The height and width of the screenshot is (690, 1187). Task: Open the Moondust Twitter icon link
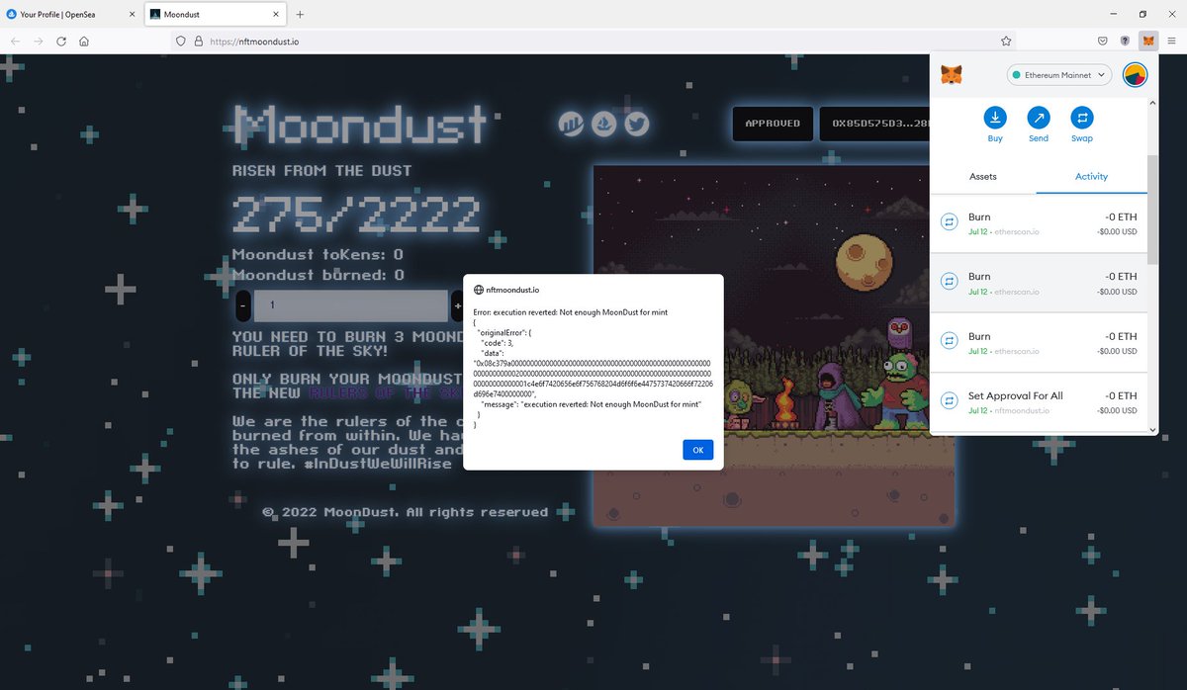pos(636,124)
